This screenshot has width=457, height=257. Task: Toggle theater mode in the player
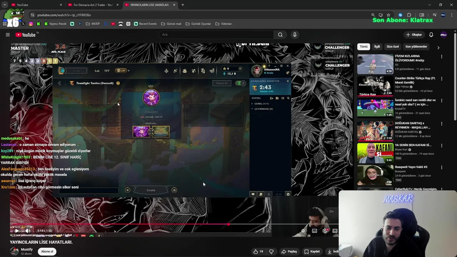tap(335, 231)
